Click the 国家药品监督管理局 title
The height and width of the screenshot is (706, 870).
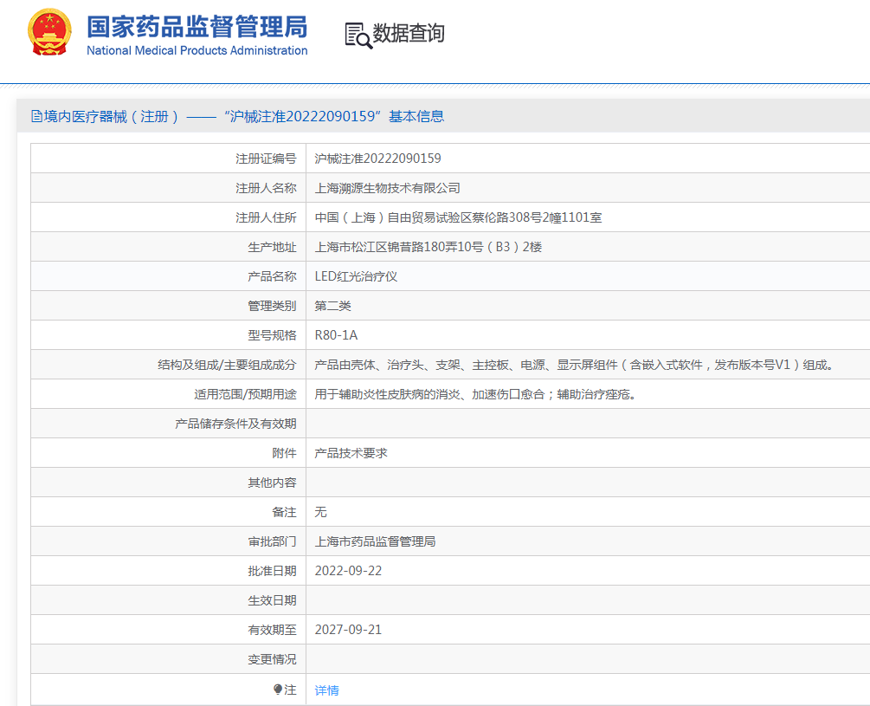[197, 27]
